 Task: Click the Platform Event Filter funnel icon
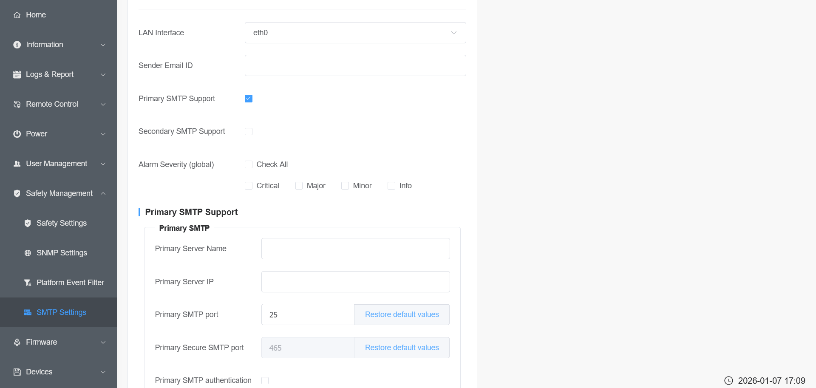coord(28,283)
